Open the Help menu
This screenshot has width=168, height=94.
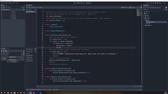pyautogui.click(x=17, y=3)
